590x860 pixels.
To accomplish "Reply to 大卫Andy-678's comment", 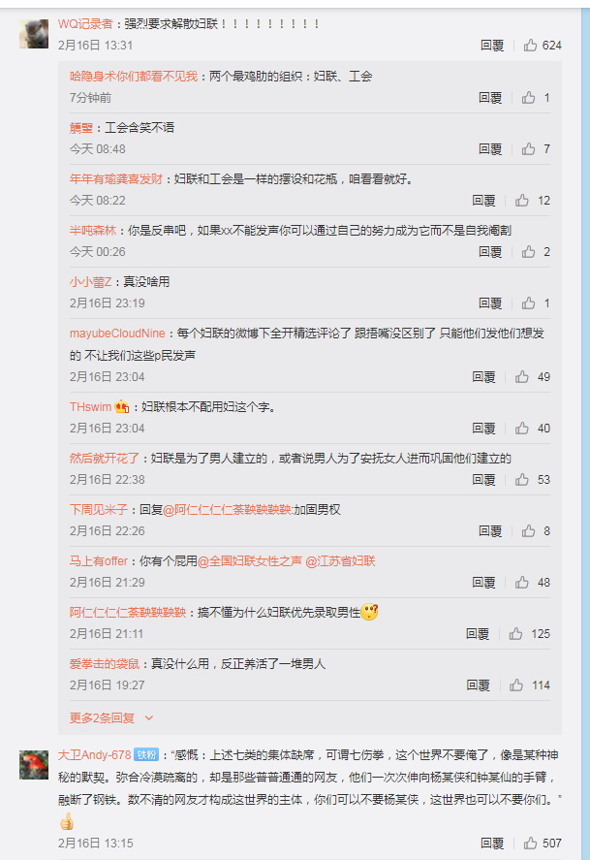I will [492, 843].
